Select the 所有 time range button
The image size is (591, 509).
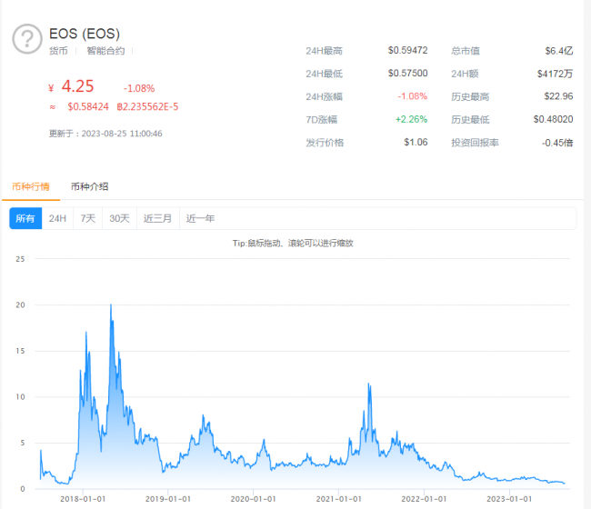[x=25, y=218]
